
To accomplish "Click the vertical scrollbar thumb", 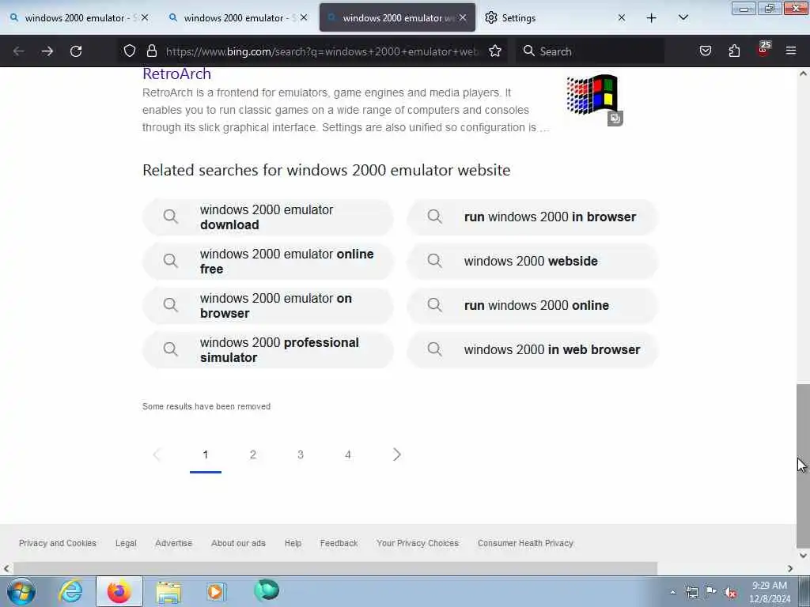I will [803, 466].
